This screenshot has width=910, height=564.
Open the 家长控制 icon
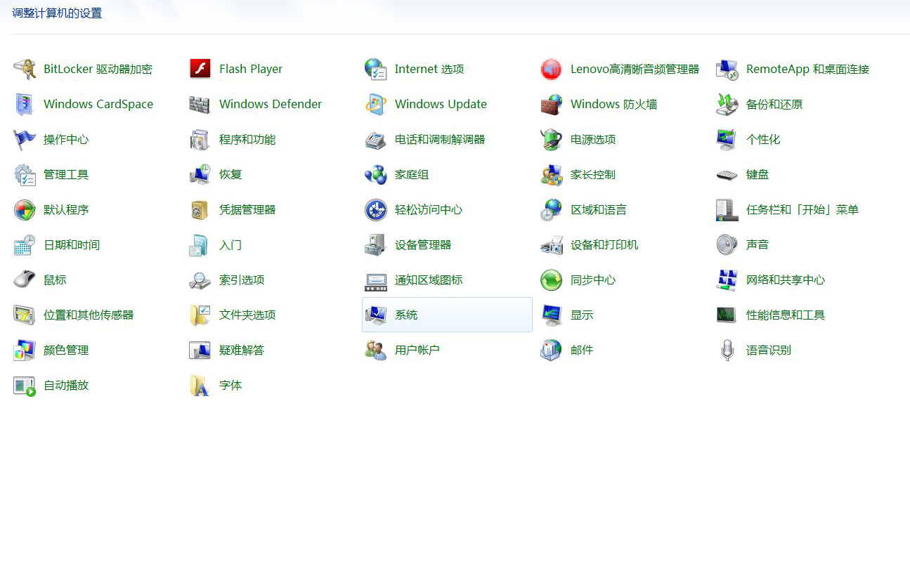pyautogui.click(x=552, y=174)
